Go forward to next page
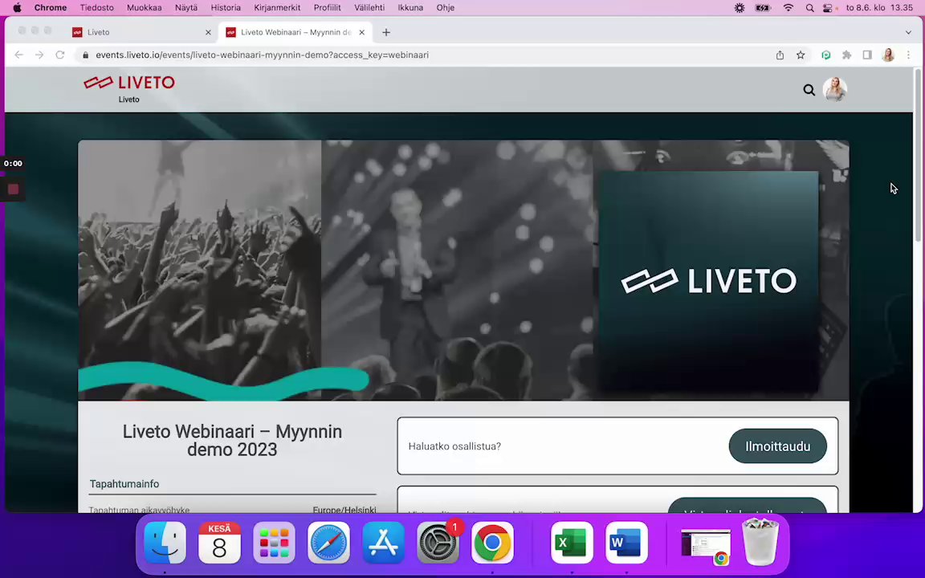925x578 pixels. [x=39, y=55]
